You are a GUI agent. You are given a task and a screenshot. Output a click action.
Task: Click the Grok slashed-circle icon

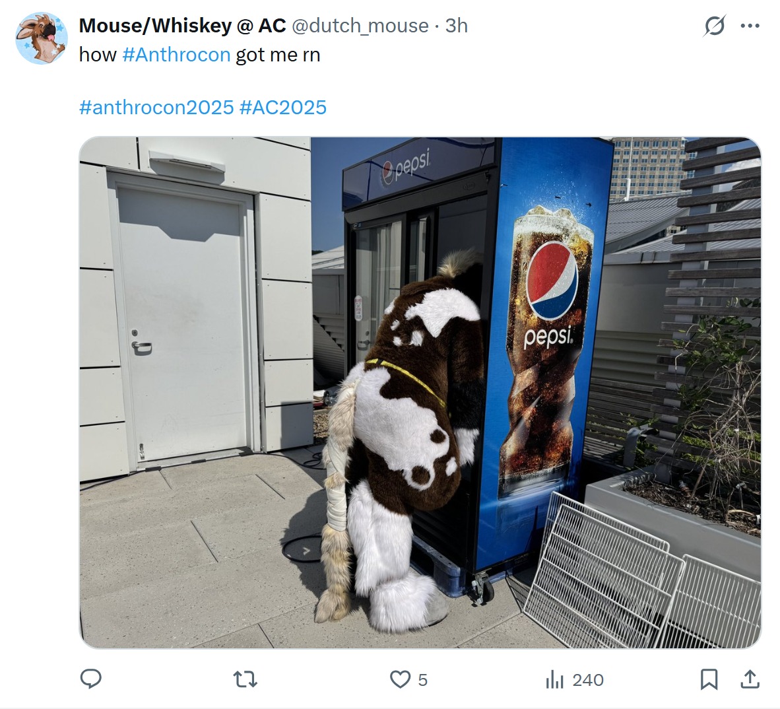click(x=715, y=25)
